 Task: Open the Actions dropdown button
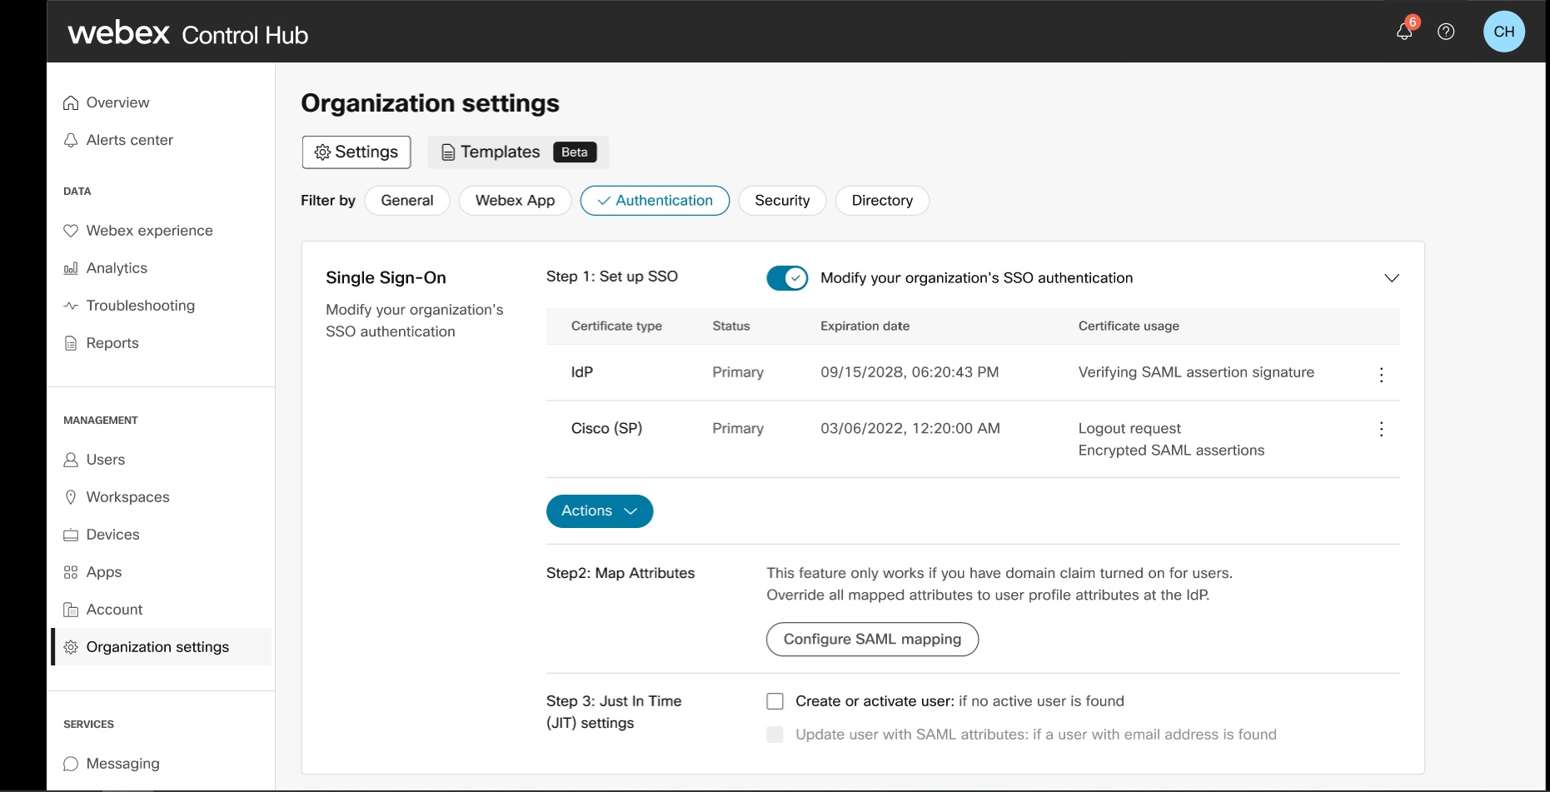[600, 511]
